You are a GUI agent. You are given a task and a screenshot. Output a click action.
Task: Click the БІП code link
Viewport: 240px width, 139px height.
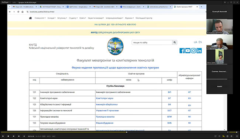click(x=169, y=92)
